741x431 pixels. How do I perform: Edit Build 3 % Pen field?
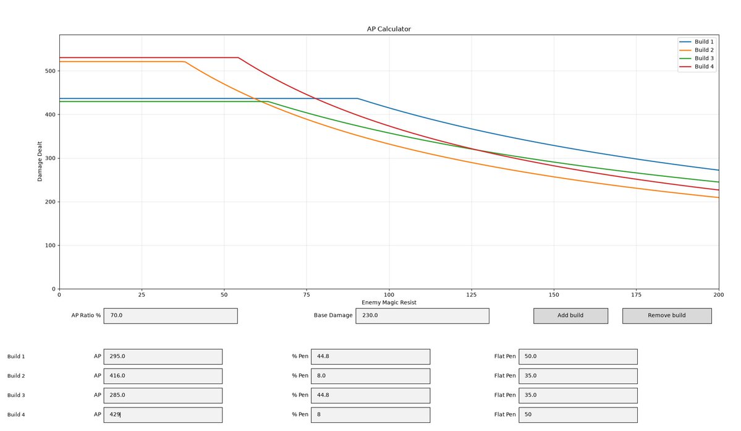coord(371,396)
